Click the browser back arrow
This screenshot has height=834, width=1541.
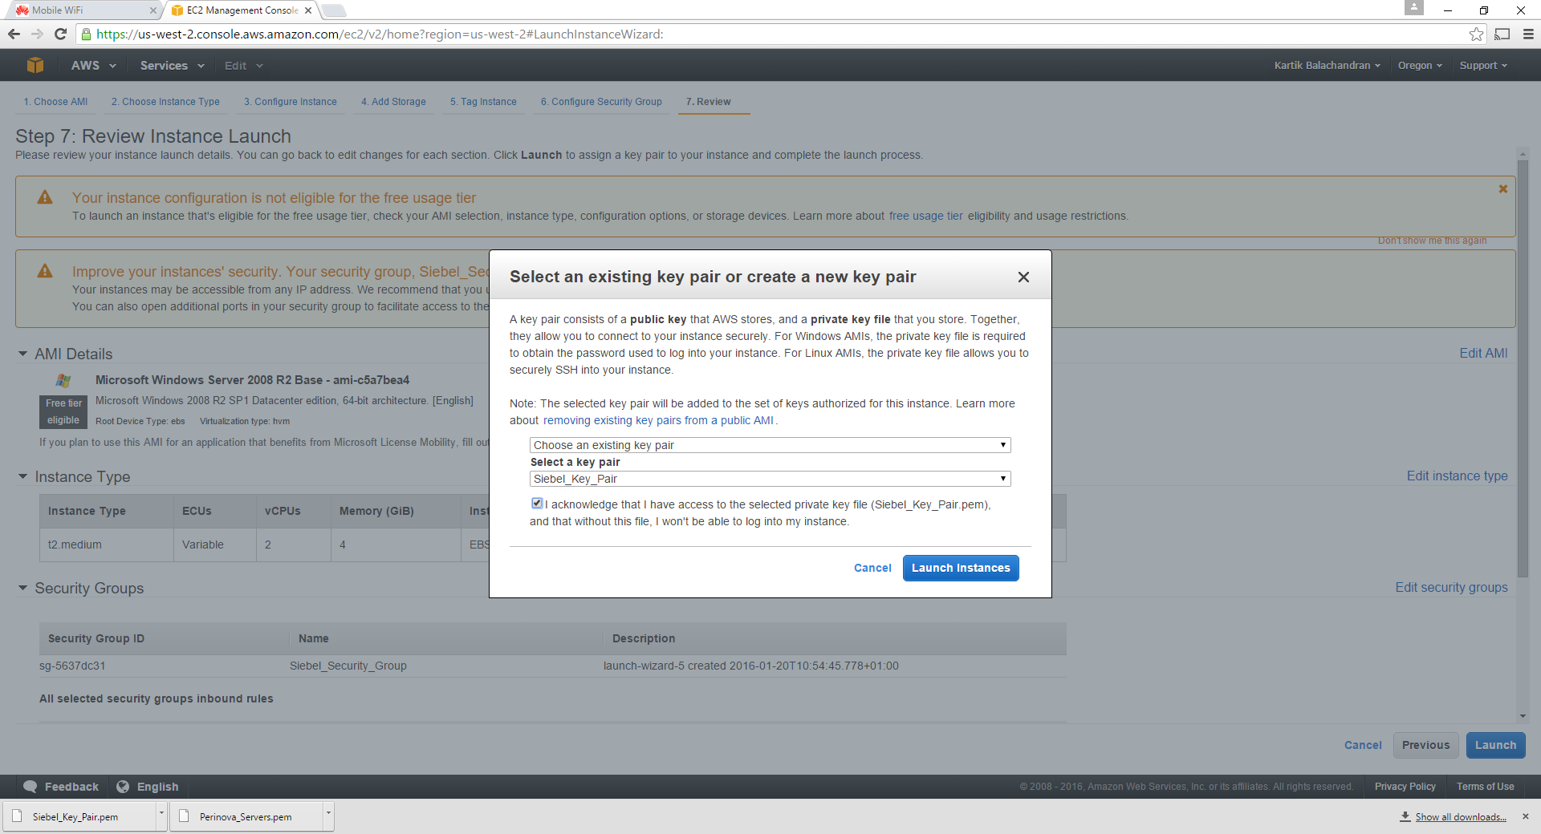click(x=14, y=34)
